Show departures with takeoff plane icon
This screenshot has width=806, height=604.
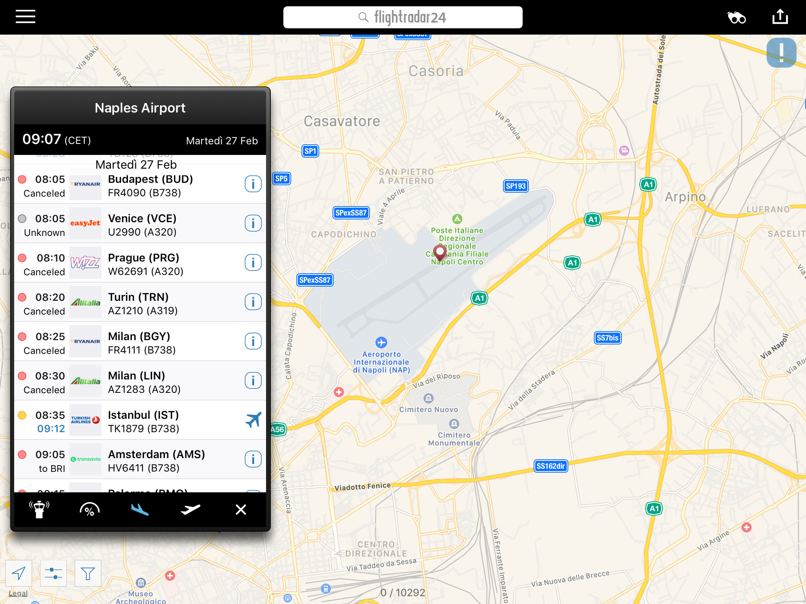(x=190, y=509)
